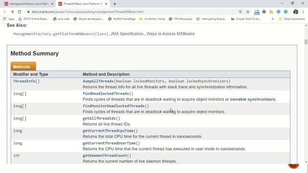Expand the hidden bookmarks chevron
Image resolution: width=308 pixels, height=173 pixels.
(273, 19)
